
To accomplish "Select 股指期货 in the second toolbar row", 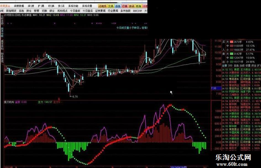I will pos(11,11).
